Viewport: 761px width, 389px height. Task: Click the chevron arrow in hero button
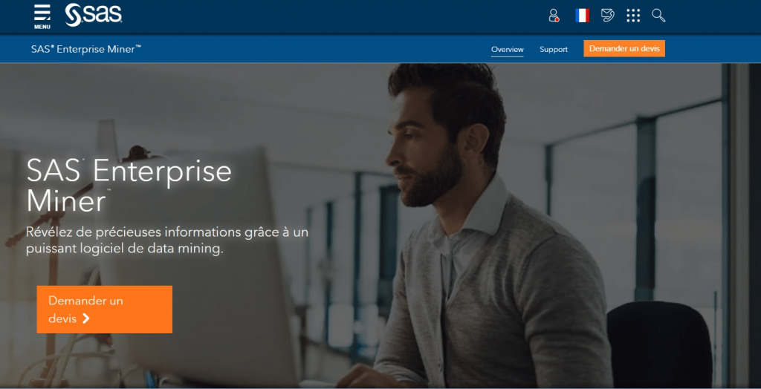point(86,318)
